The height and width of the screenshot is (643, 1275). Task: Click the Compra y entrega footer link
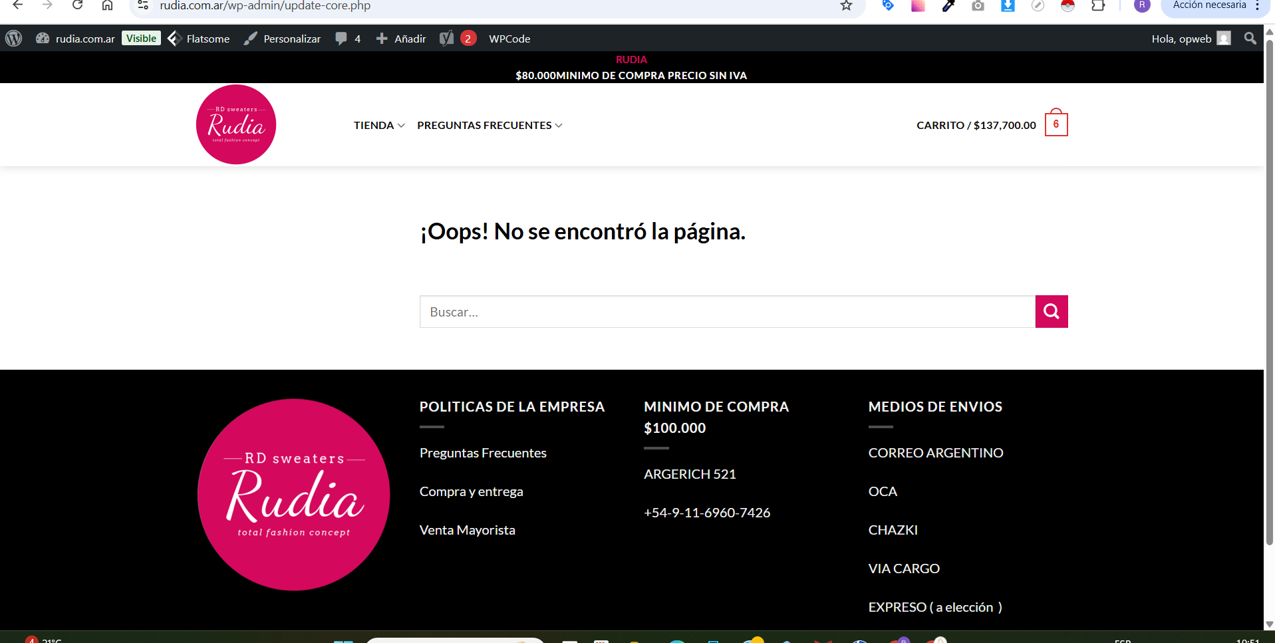(471, 491)
